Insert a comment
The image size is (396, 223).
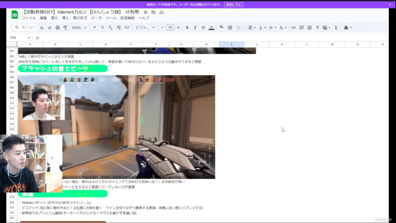pos(302,27)
